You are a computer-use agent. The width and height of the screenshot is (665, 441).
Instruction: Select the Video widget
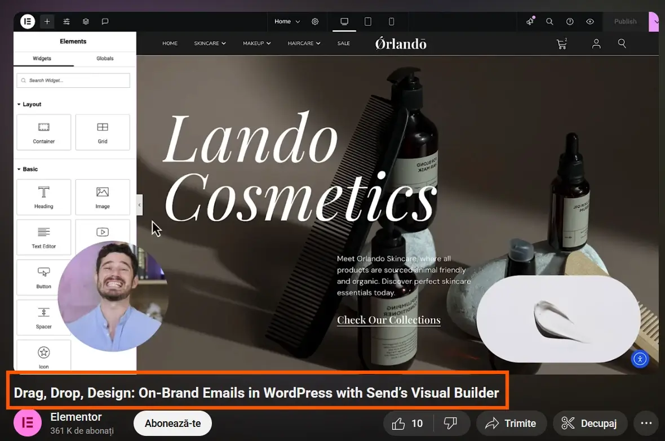click(x=103, y=233)
